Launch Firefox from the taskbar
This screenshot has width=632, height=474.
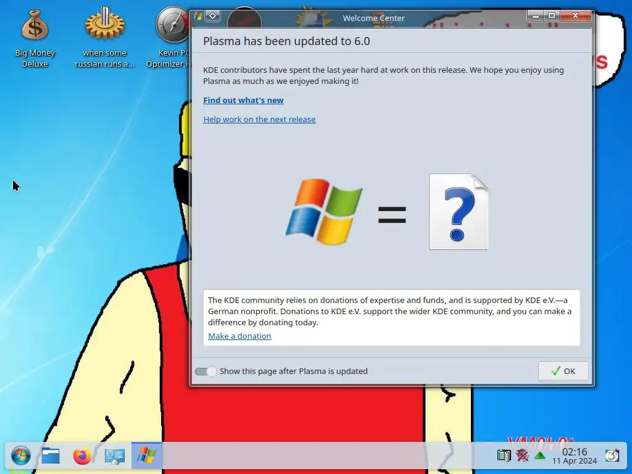click(x=82, y=456)
